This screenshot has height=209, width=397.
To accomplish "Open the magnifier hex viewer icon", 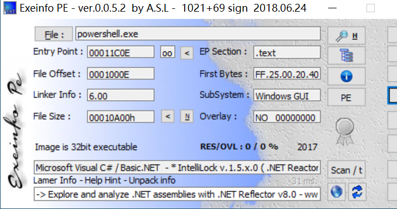I will 347,35.
